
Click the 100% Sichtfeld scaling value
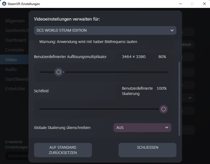pyautogui.click(x=161, y=88)
